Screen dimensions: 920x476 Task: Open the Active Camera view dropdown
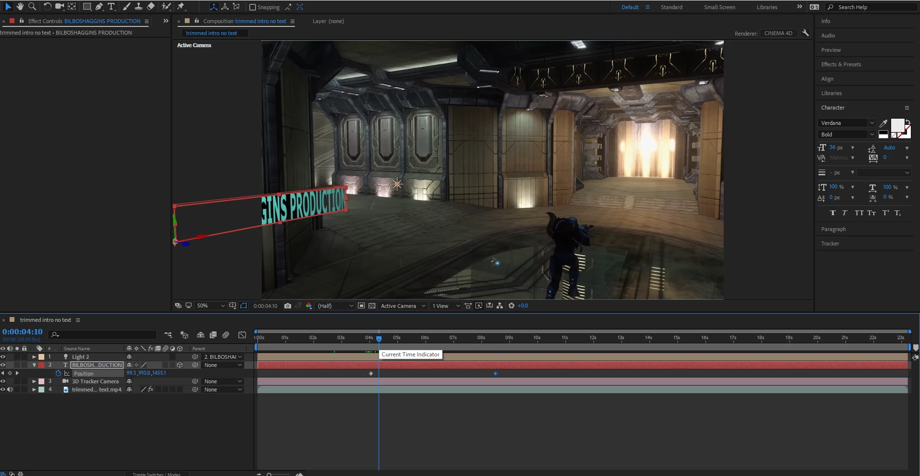(403, 306)
